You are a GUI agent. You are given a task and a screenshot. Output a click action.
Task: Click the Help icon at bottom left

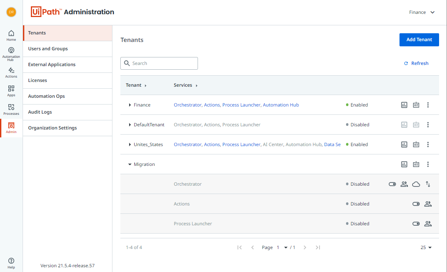click(11, 262)
